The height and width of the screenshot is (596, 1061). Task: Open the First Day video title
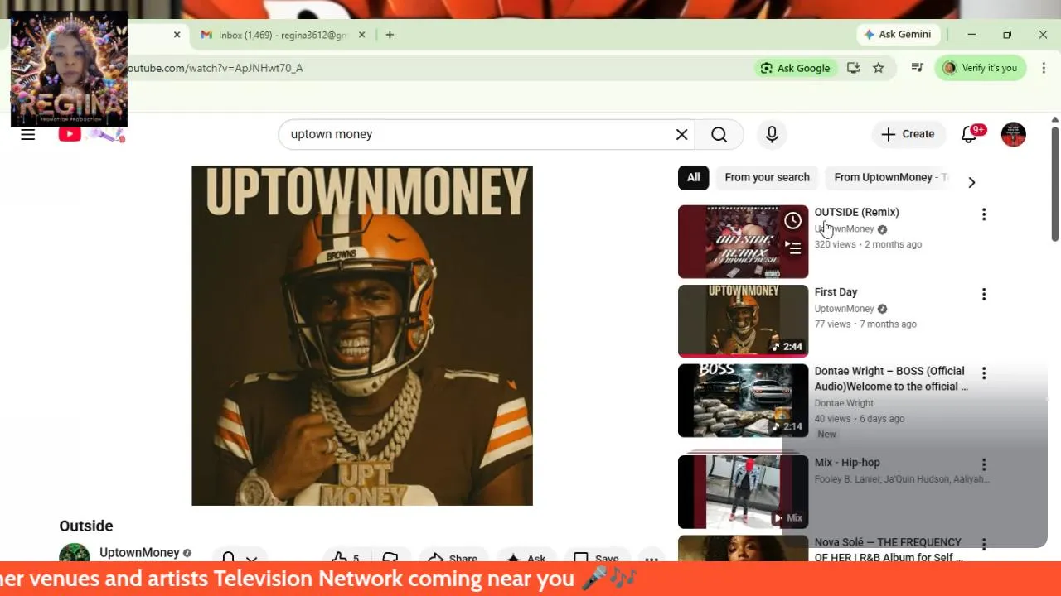836,292
